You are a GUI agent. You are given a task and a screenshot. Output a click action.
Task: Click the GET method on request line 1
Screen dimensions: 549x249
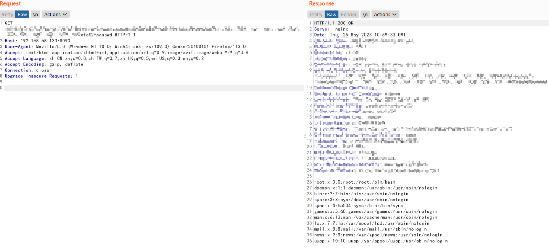(8, 23)
